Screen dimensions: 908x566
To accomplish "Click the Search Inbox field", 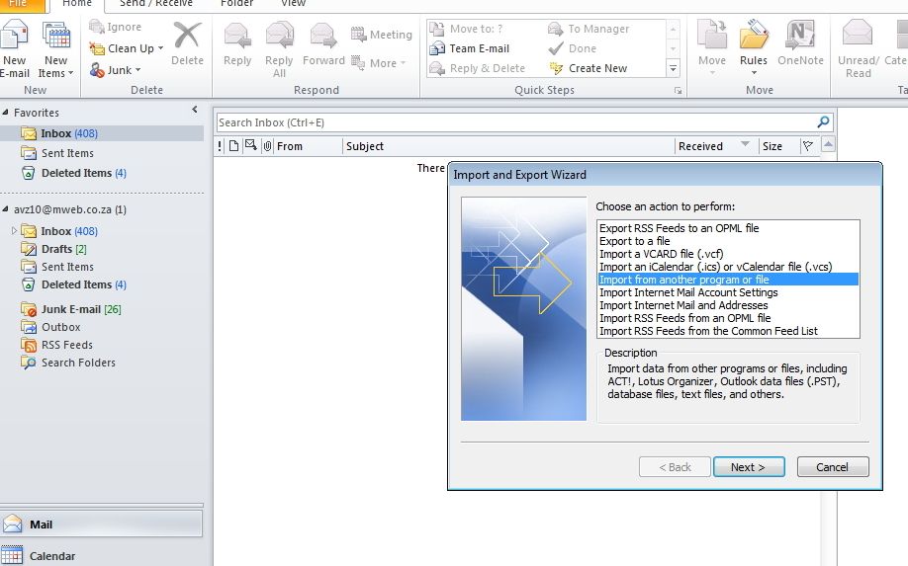I will pyautogui.click(x=514, y=122).
